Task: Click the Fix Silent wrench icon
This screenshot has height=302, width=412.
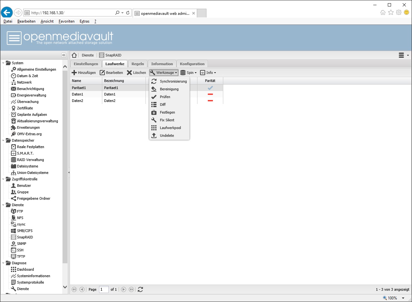Action: pyautogui.click(x=154, y=120)
